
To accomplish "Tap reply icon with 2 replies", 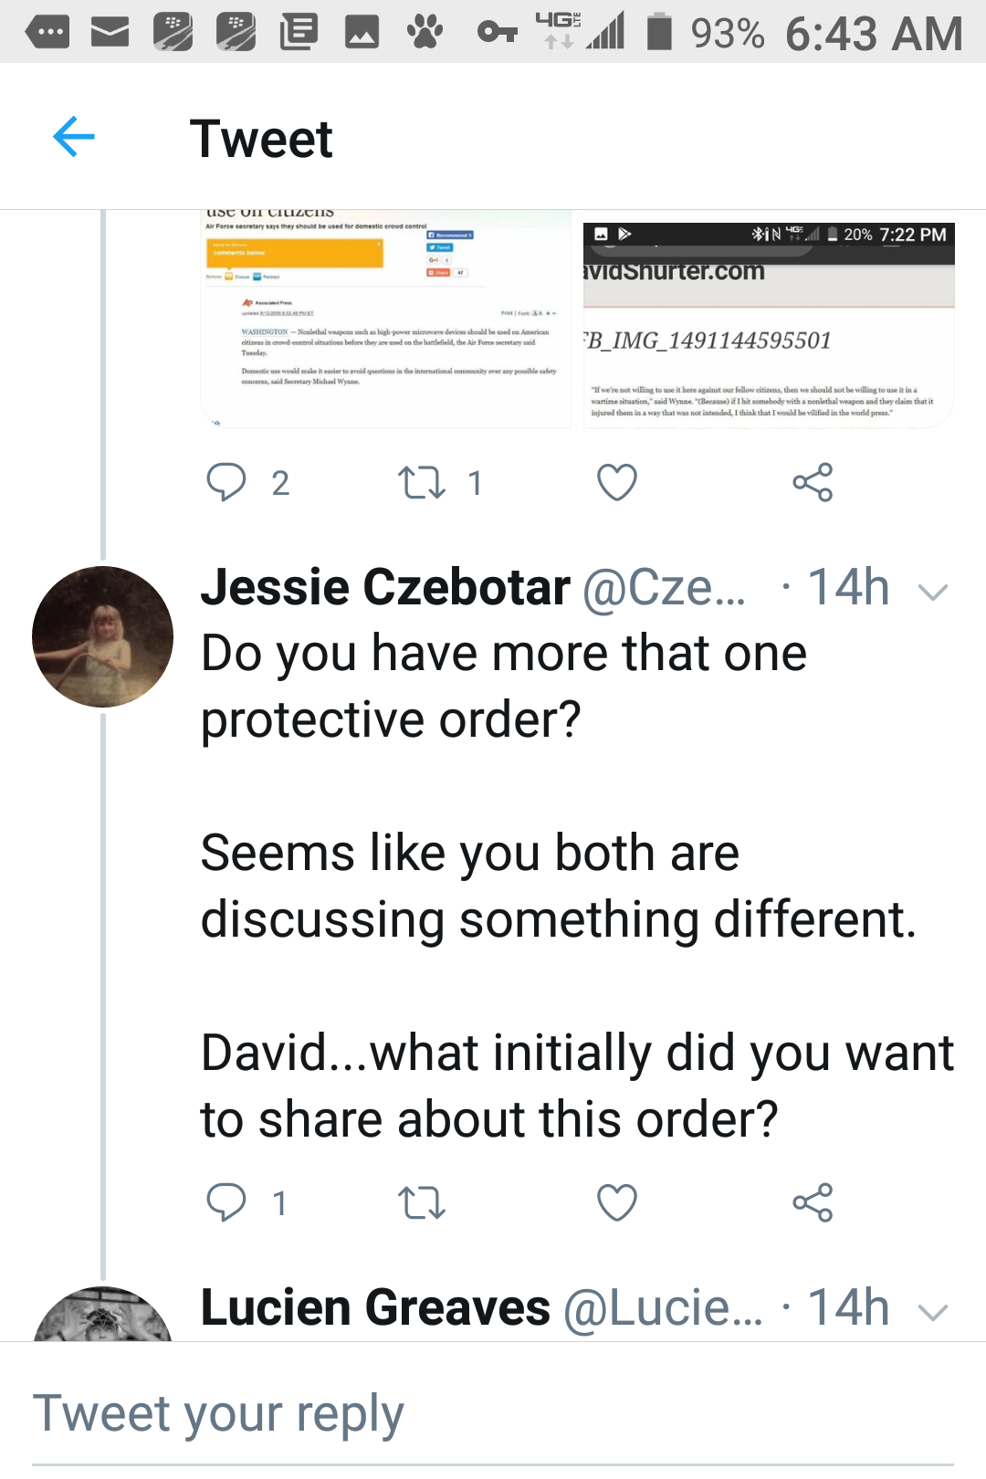I will (x=226, y=482).
